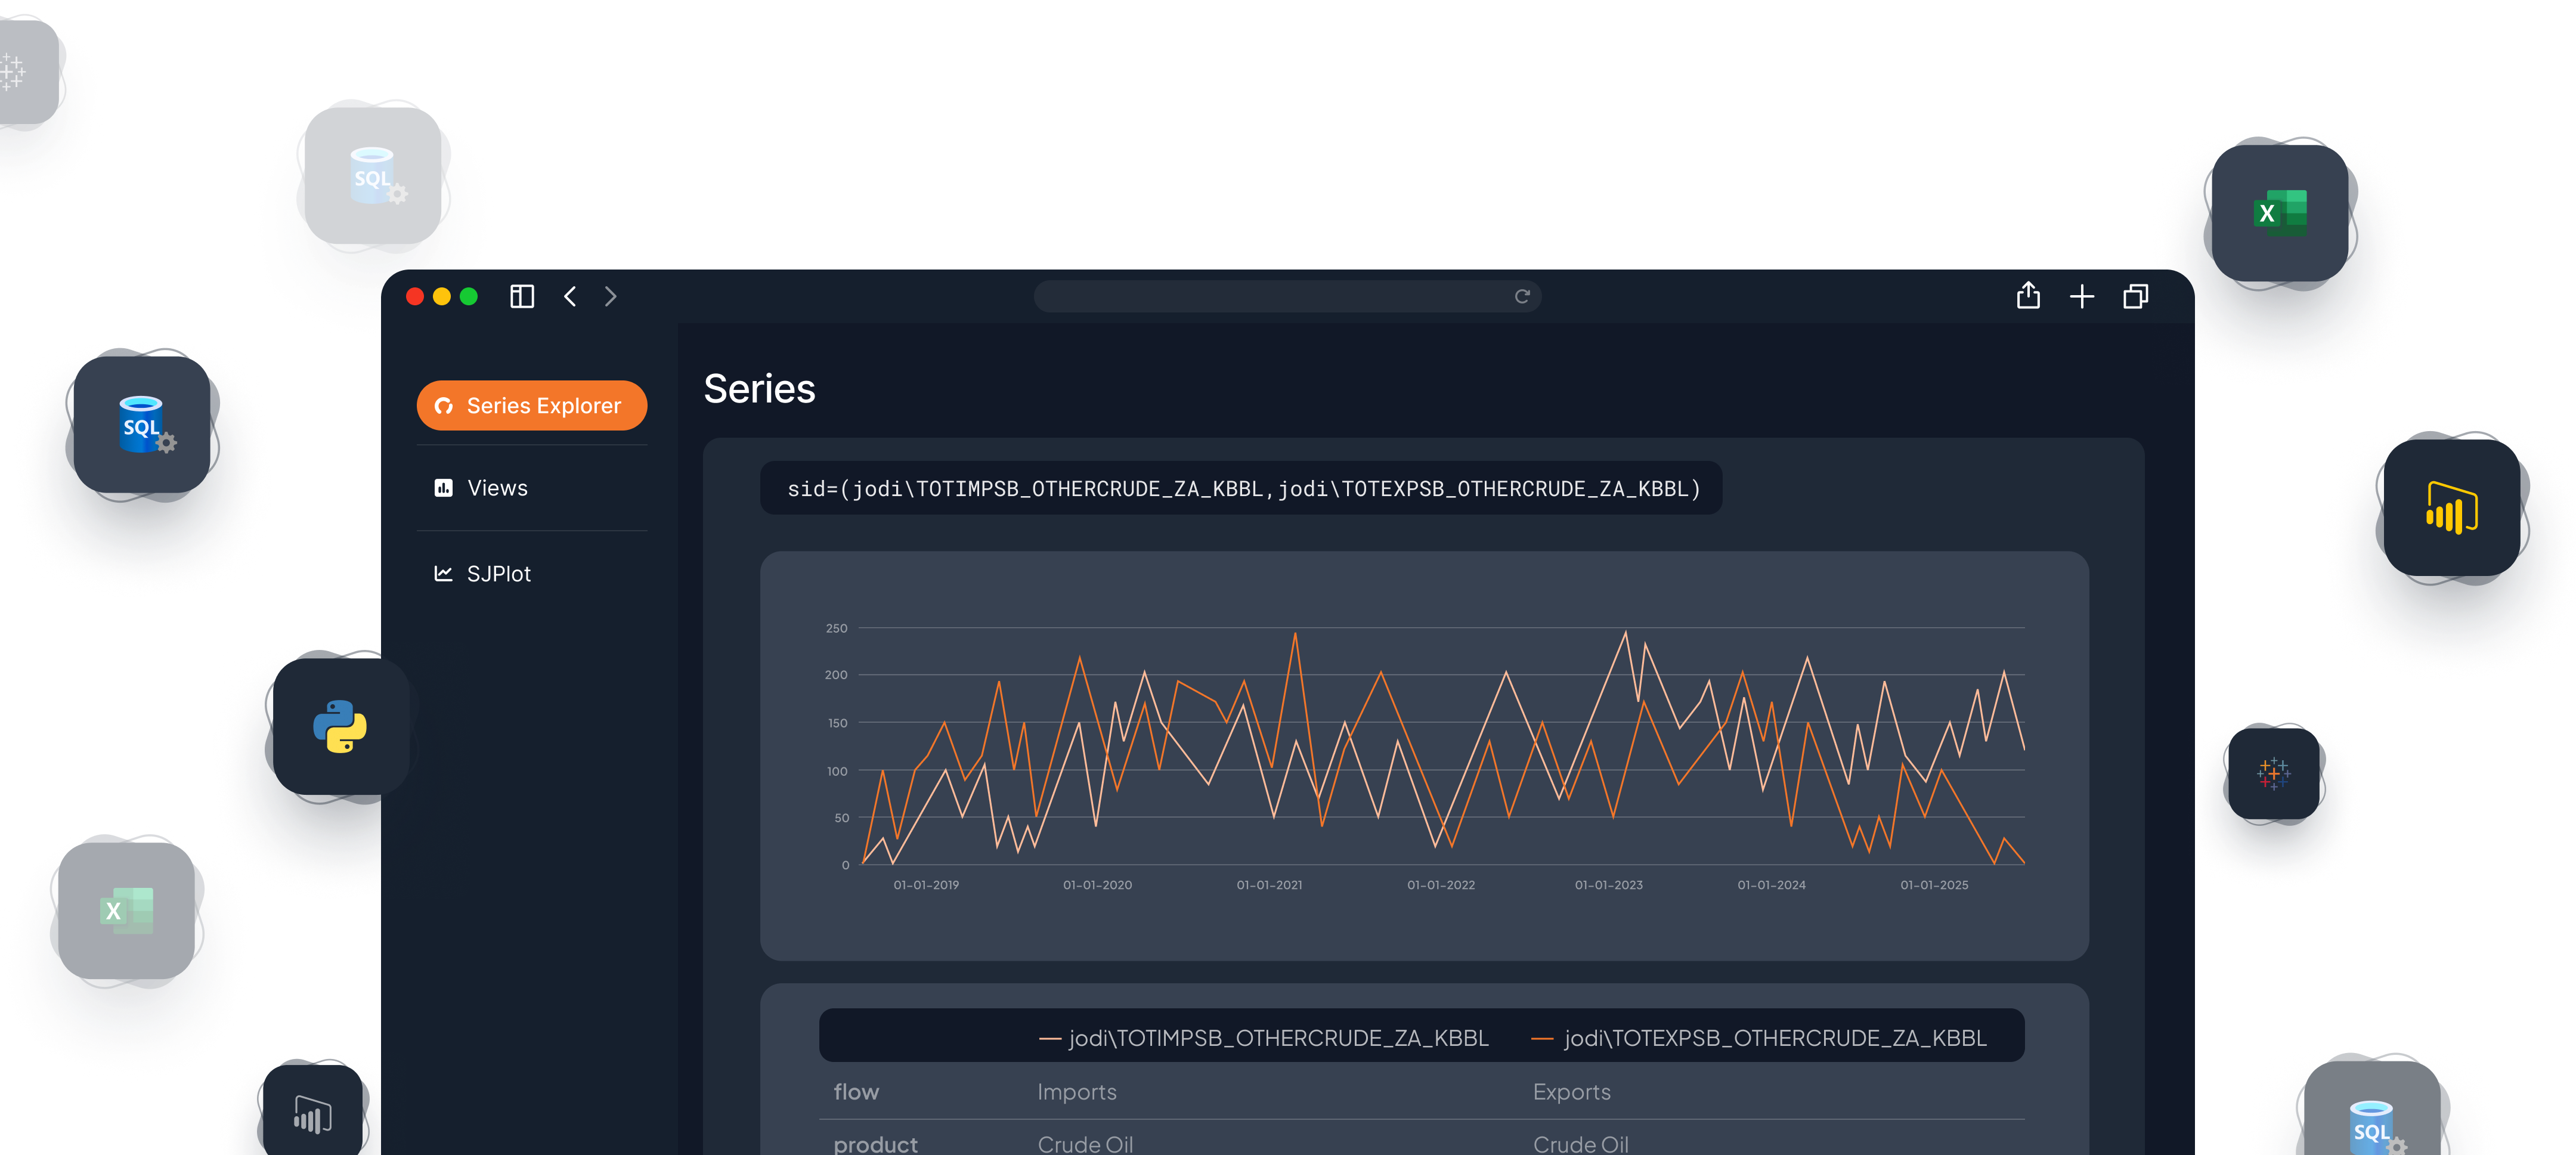Go forward with the right chevron
Image resolution: width=2576 pixels, height=1155 pixels.
click(611, 296)
